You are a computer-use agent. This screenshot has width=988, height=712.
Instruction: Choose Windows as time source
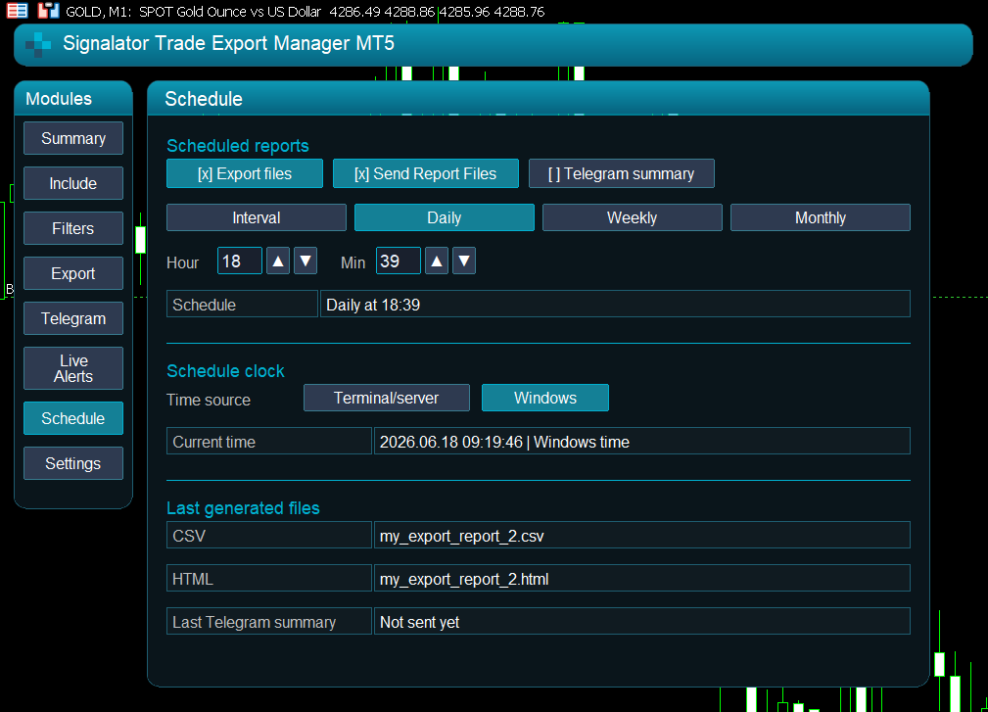tap(545, 398)
